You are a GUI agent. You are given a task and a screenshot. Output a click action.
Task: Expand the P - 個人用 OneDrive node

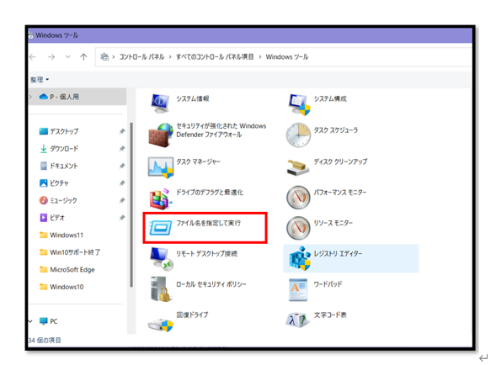click(30, 97)
